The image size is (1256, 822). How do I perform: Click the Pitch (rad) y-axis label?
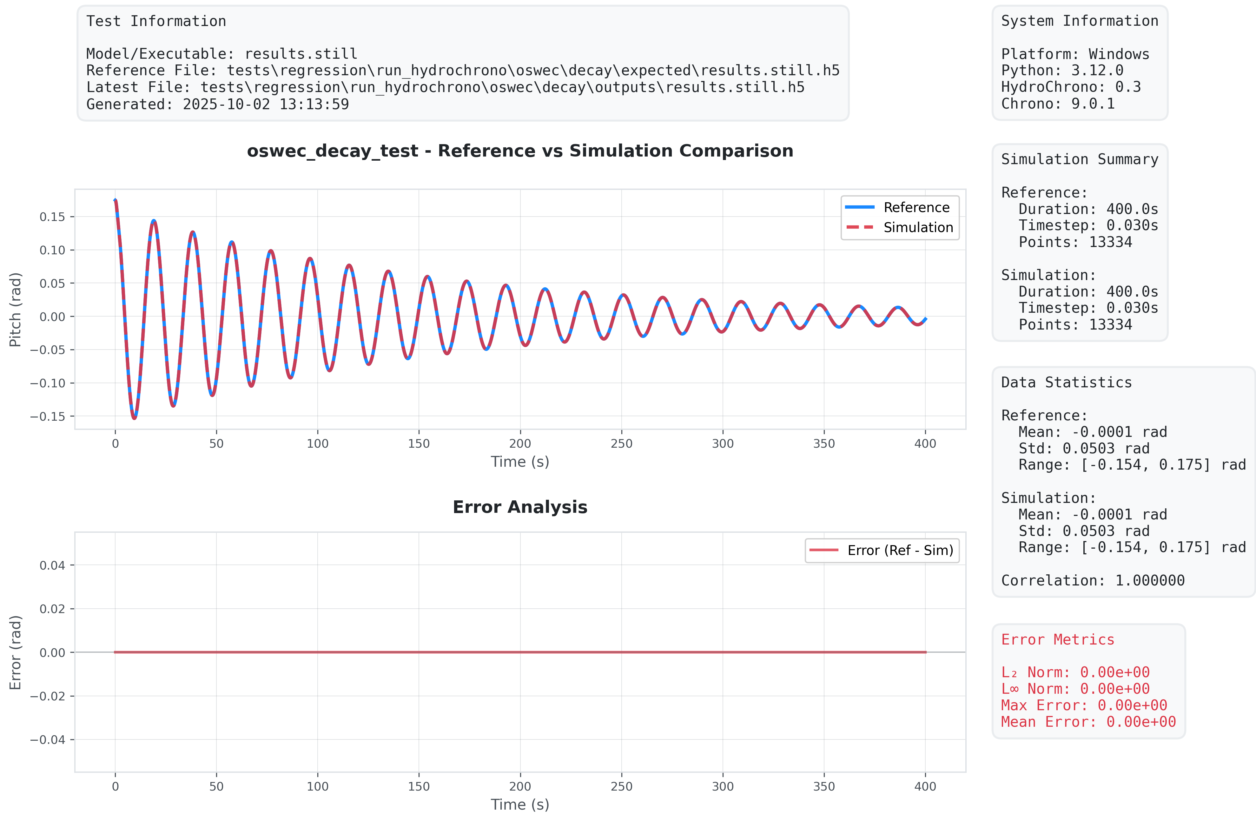point(15,309)
